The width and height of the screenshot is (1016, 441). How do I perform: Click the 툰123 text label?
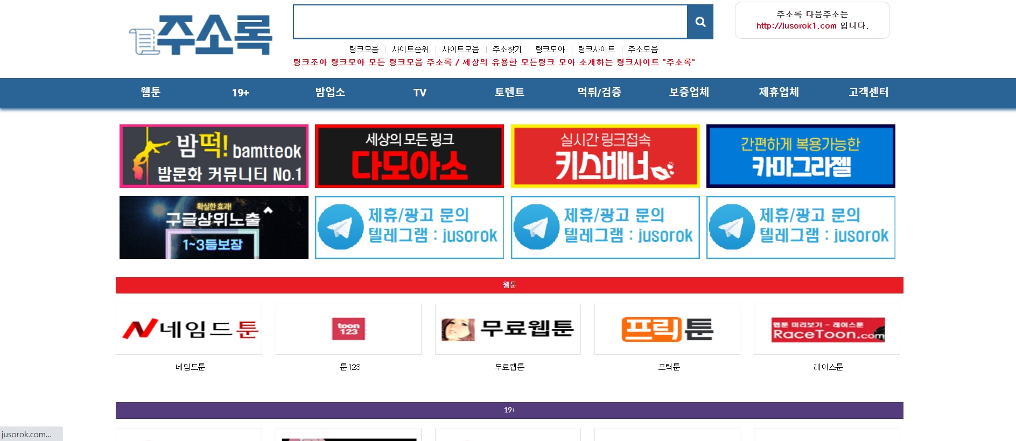(350, 367)
